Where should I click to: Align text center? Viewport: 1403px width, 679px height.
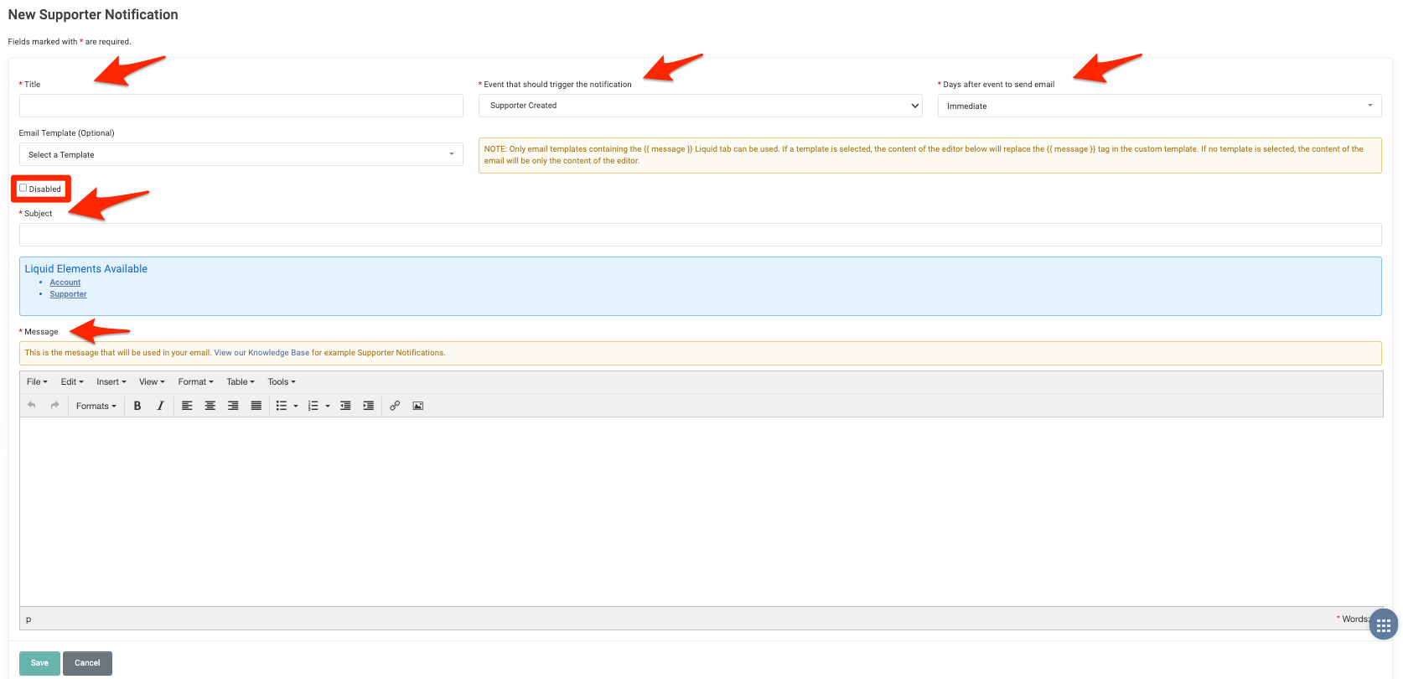[x=210, y=406]
